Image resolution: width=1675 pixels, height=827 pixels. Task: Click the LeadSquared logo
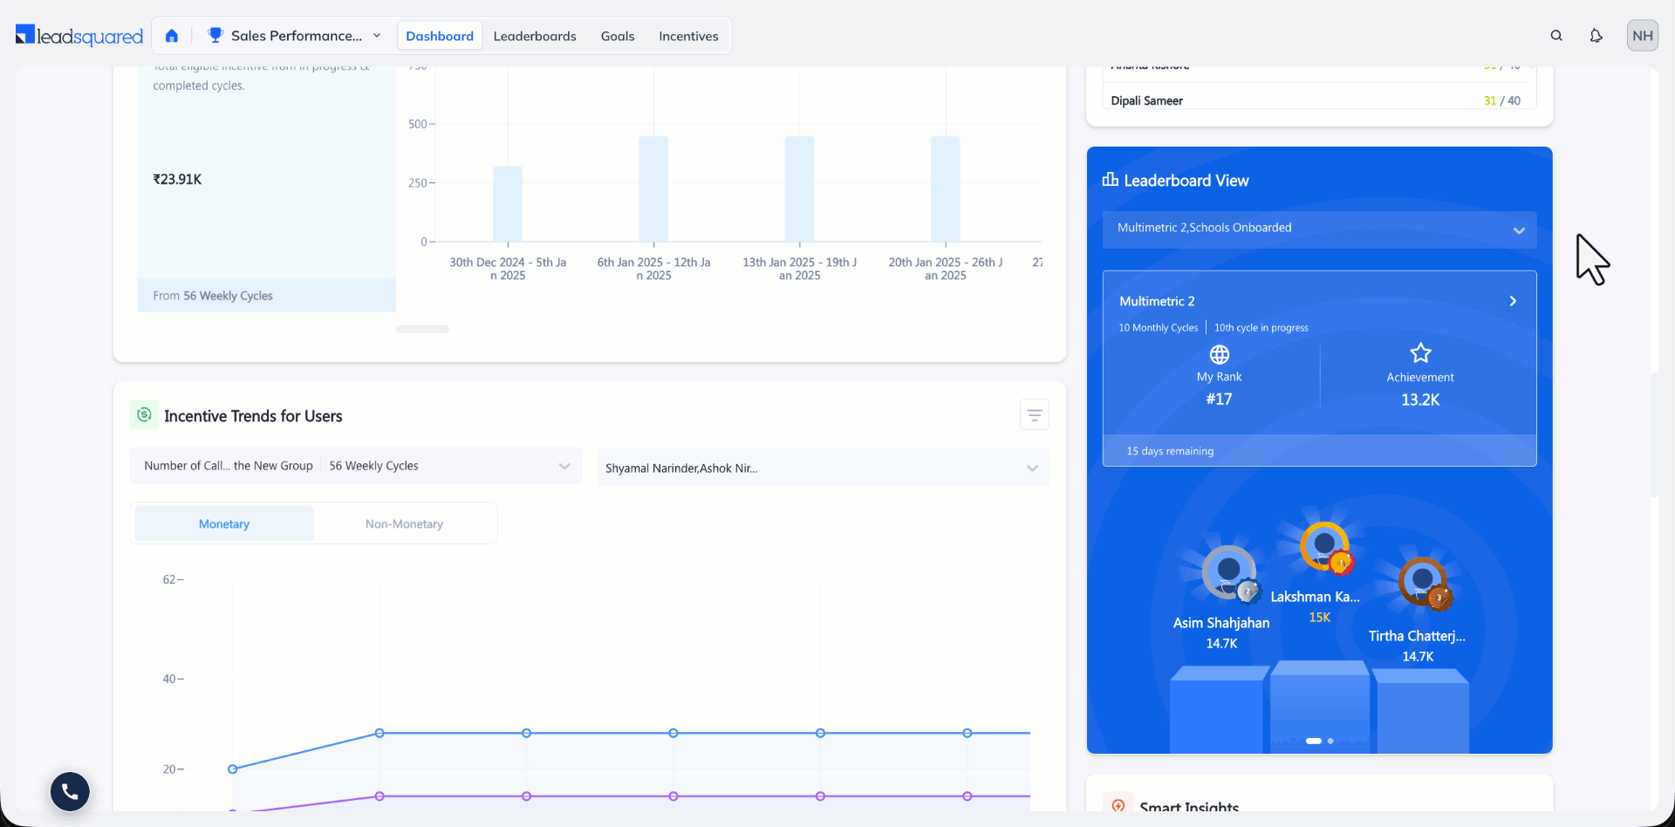click(x=79, y=36)
